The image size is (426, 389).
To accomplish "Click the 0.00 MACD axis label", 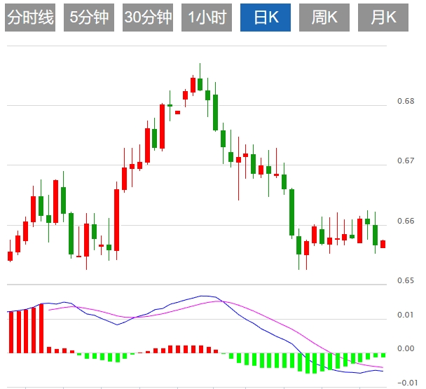I will [406, 348].
